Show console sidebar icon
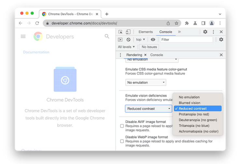This screenshot has width=237, height=164. (120, 40)
